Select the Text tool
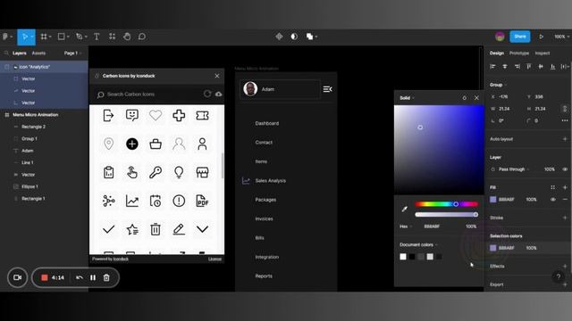 tap(97, 37)
